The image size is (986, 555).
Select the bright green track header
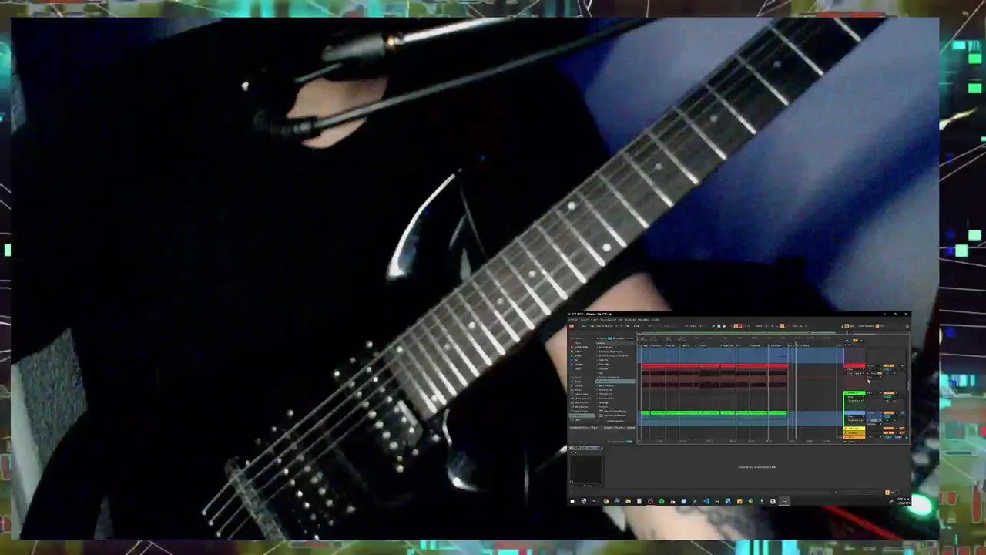854,393
